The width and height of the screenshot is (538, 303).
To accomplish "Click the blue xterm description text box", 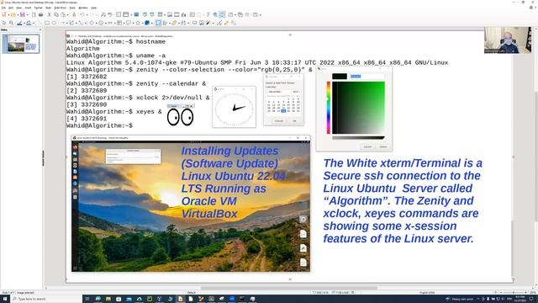I will (403, 200).
